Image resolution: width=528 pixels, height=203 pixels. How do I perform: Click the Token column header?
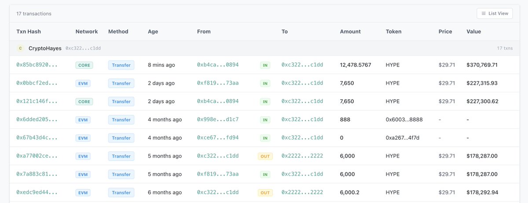click(394, 32)
